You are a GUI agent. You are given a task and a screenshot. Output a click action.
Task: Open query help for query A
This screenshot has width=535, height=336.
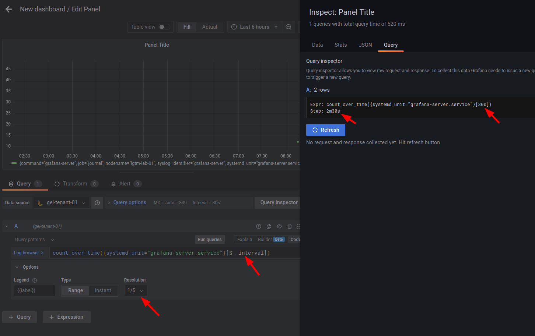click(x=259, y=226)
